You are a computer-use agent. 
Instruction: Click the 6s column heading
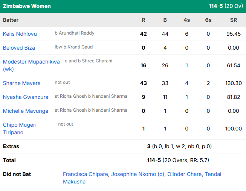pos(208,20)
